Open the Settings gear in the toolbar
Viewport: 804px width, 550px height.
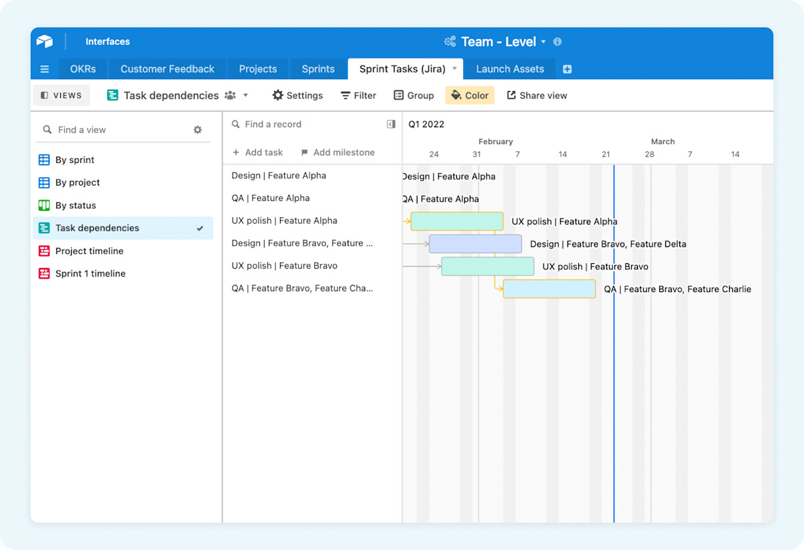pos(278,95)
